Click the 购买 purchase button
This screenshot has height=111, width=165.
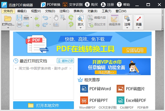click(91, 5)
